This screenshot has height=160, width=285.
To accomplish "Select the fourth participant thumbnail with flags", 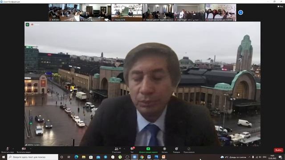I will click(x=159, y=12).
